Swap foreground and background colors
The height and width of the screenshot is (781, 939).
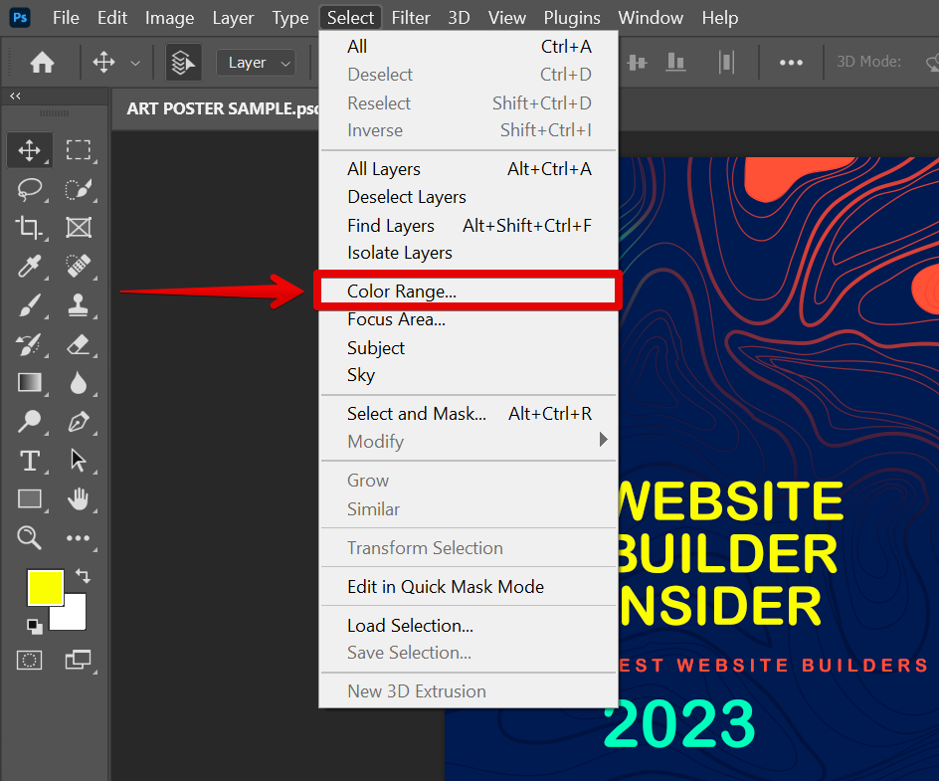pyautogui.click(x=83, y=575)
